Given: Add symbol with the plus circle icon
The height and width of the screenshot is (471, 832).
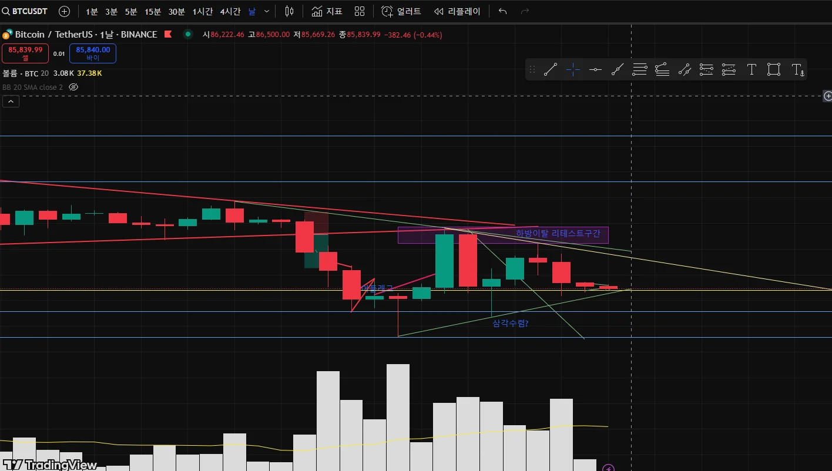Looking at the screenshot, I should coord(65,11).
